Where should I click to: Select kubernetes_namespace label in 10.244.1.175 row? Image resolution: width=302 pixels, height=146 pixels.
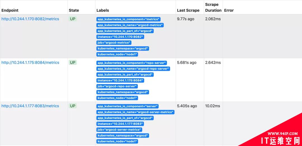tap(123, 92)
